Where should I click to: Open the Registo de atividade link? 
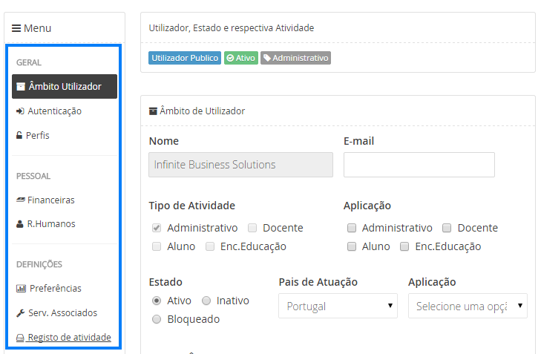69,338
